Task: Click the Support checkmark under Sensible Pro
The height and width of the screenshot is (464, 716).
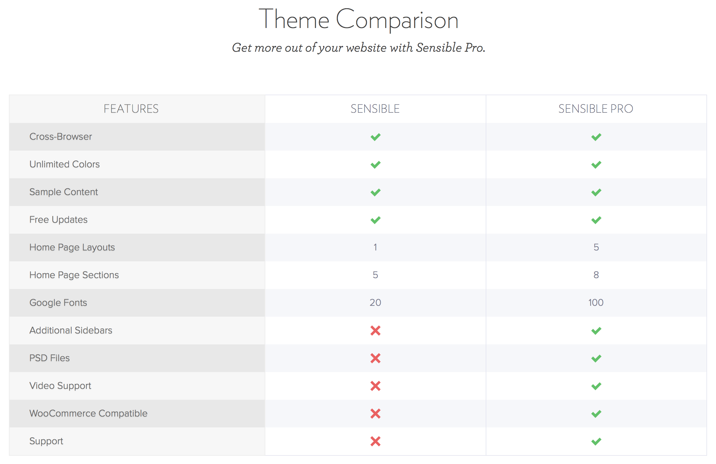Action: [x=596, y=442]
